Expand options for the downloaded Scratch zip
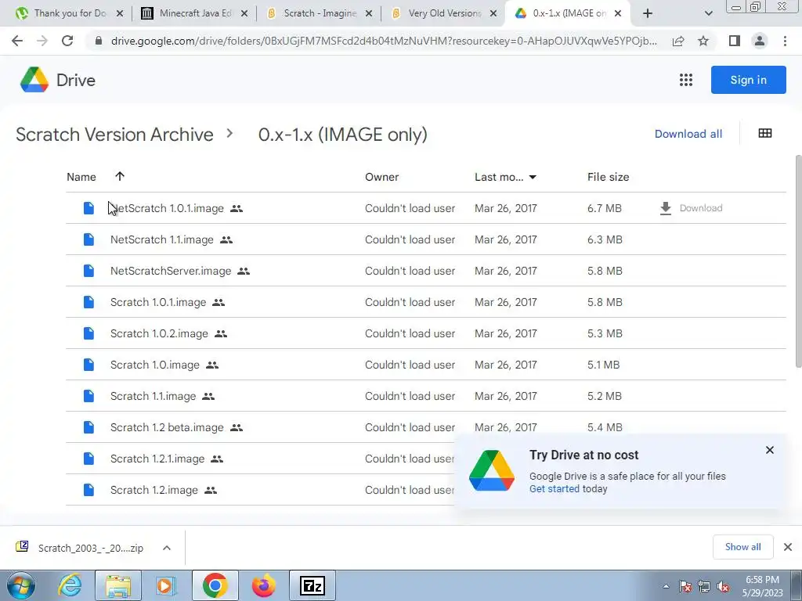 167,548
